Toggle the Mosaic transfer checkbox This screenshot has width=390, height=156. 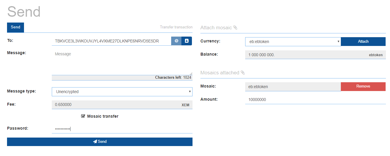coord(83,116)
